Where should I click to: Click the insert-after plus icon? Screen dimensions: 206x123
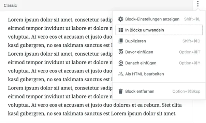point(121,63)
